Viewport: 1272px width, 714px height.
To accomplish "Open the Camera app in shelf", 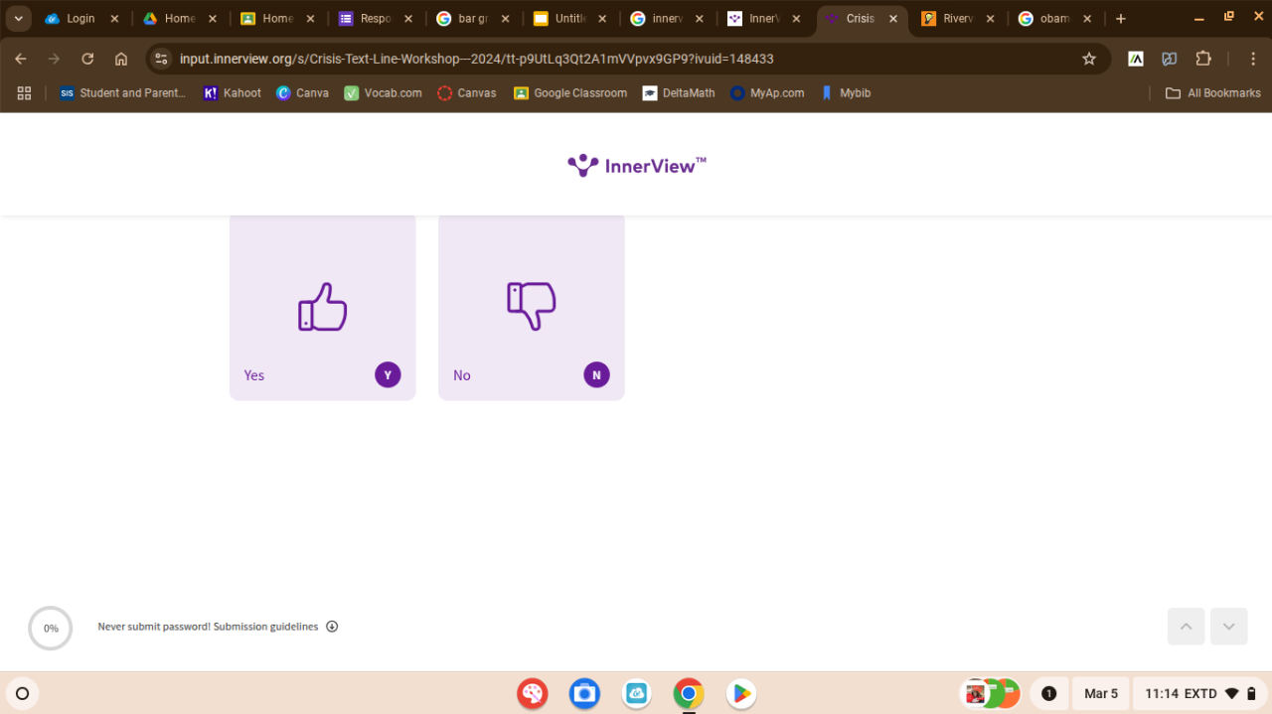I will 584,693.
